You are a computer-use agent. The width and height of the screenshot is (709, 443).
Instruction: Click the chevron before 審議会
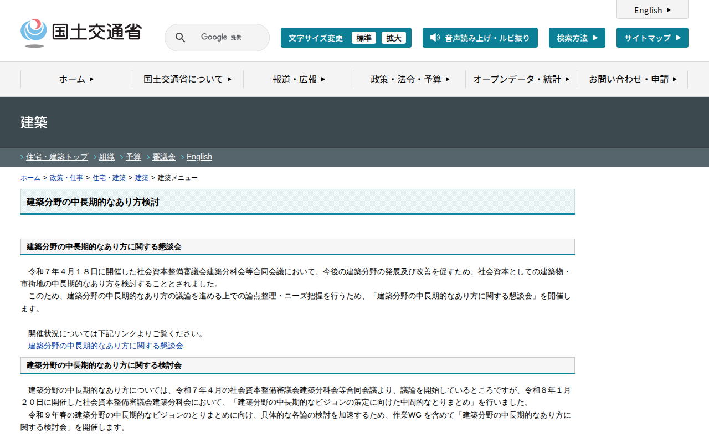coord(148,157)
